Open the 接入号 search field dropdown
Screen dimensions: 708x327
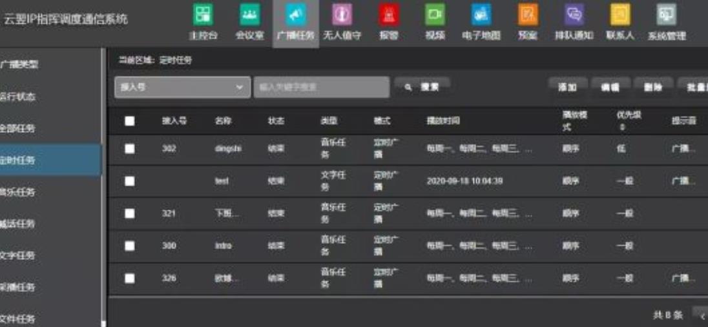182,87
